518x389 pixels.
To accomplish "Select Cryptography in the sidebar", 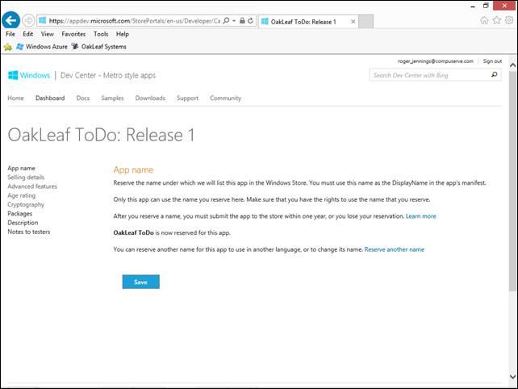I will point(26,204).
